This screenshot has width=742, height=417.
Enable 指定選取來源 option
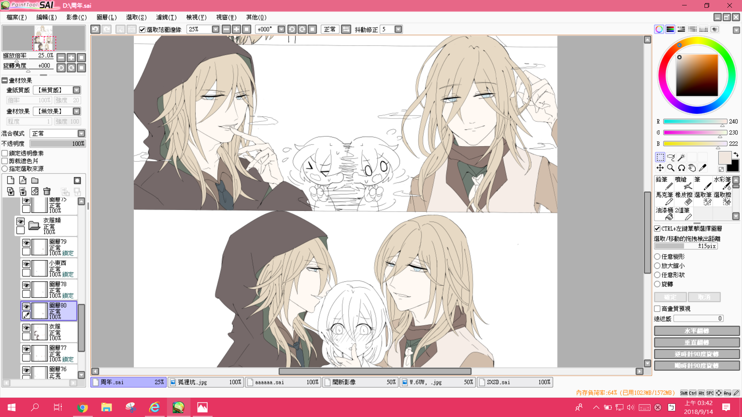click(x=5, y=169)
